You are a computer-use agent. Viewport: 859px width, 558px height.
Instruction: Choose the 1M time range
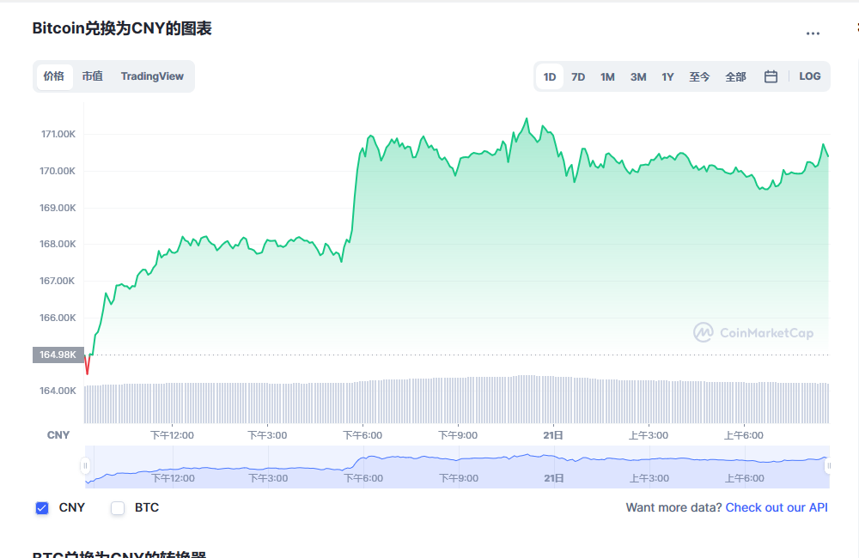(607, 76)
